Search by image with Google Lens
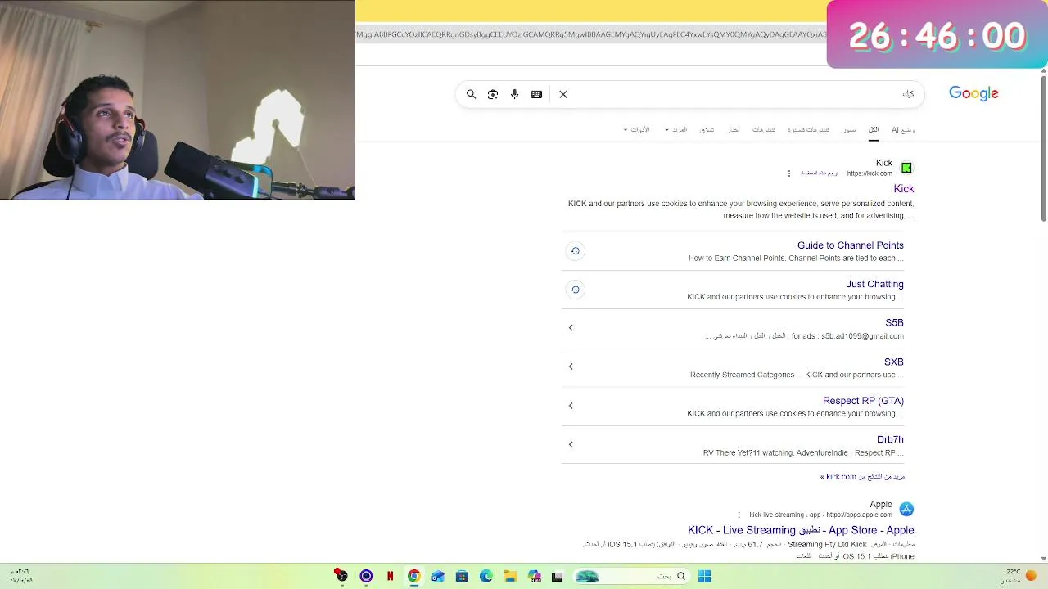1048x589 pixels. pos(492,94)
